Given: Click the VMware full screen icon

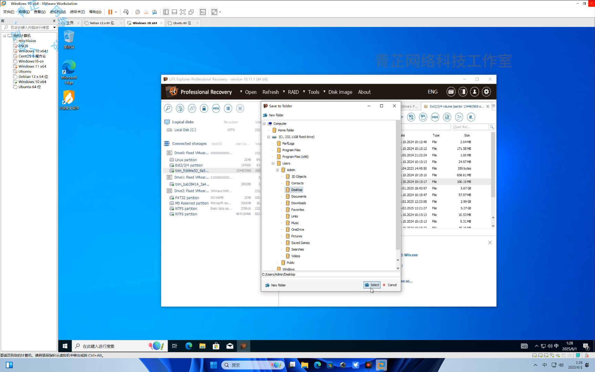Looking at the screenshot, I should pos(183,12).
